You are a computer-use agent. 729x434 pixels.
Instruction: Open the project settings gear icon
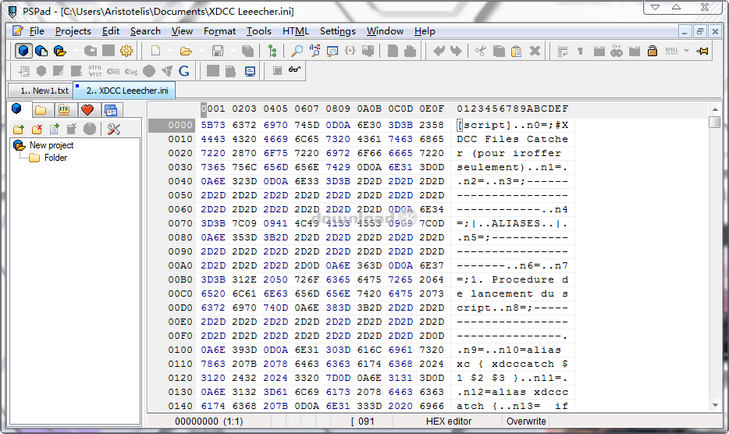[x=126, y=51]
